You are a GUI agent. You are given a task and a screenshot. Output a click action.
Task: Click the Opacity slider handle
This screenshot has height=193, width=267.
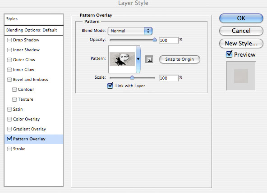click(155, 40)
